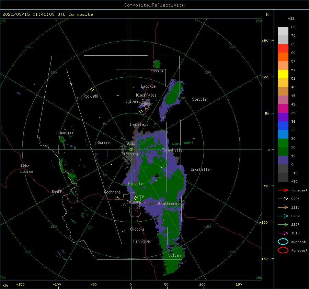Click the dark green 10–20 dBZ swatch
The image size is (309, 289).
(x=283, y=151)
